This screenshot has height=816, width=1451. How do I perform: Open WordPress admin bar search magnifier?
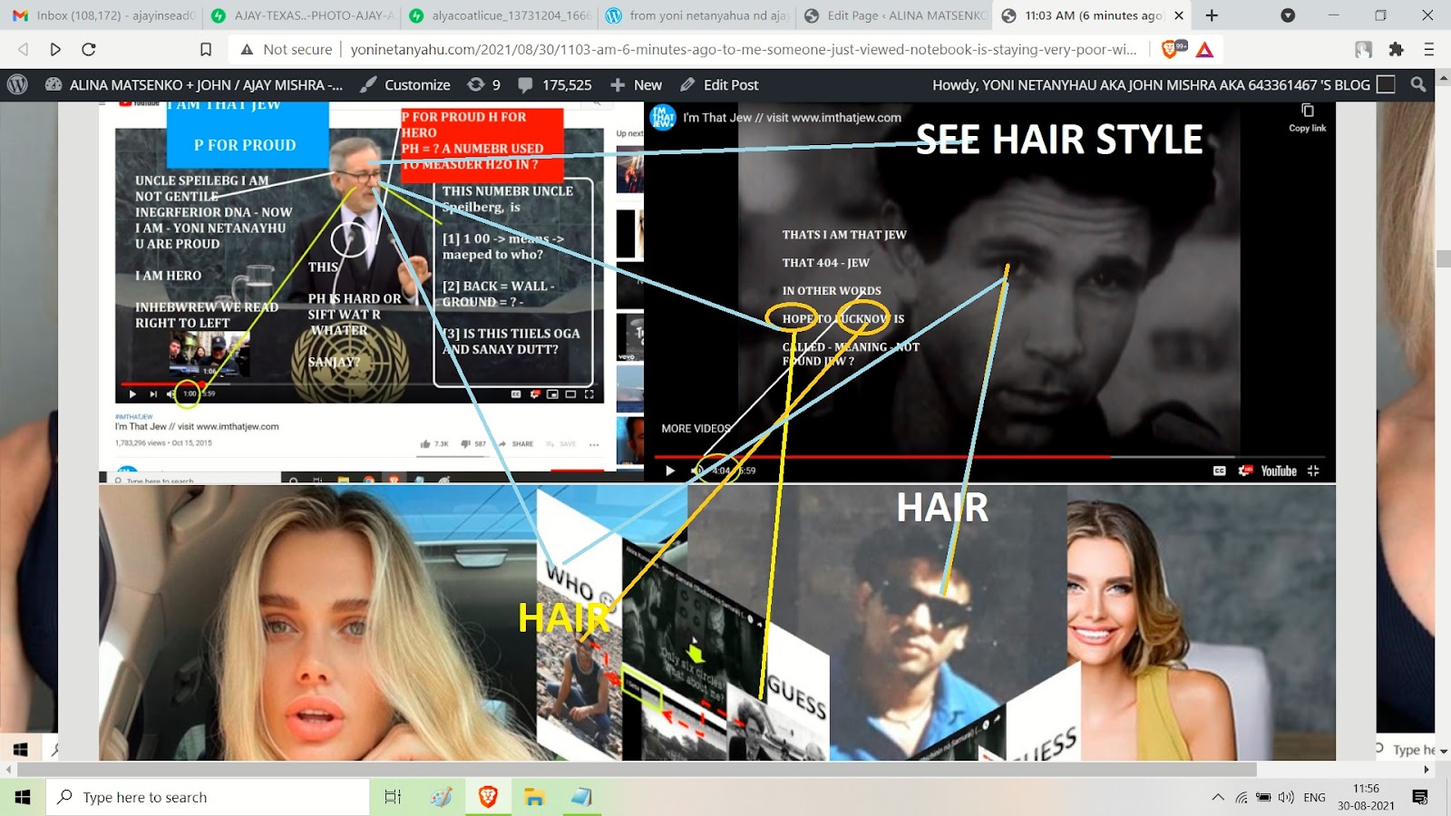pos(1418,84)
